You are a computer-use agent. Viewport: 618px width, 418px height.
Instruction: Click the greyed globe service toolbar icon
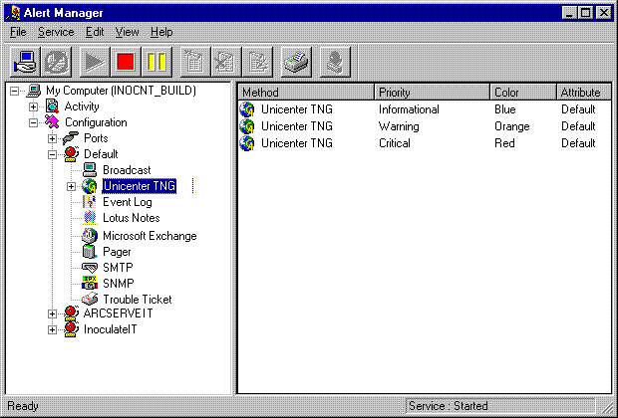(57, 62)
